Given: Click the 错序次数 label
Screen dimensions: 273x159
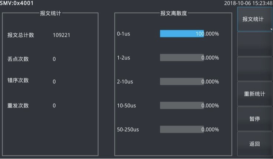Looking at the screenshot, I should point(18,81).
